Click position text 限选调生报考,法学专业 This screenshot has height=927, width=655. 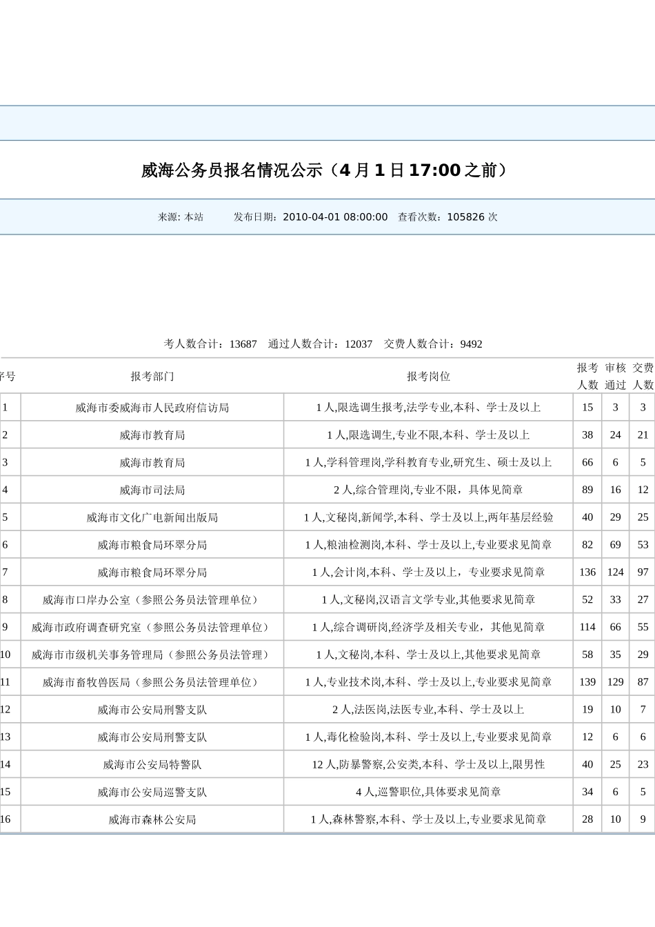pos(394,408)
